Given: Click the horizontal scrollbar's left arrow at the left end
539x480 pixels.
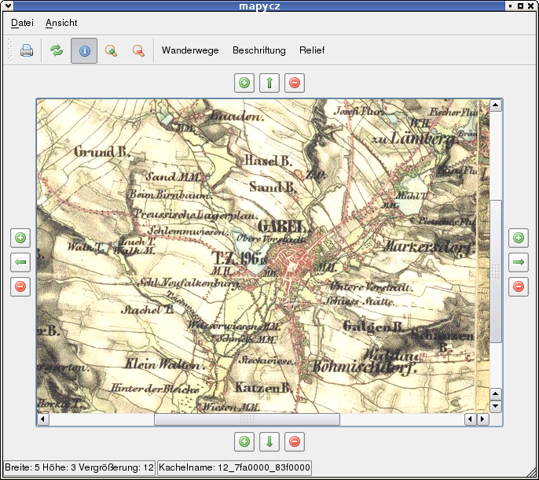Looking at the screenshot, I should [43, 419].
